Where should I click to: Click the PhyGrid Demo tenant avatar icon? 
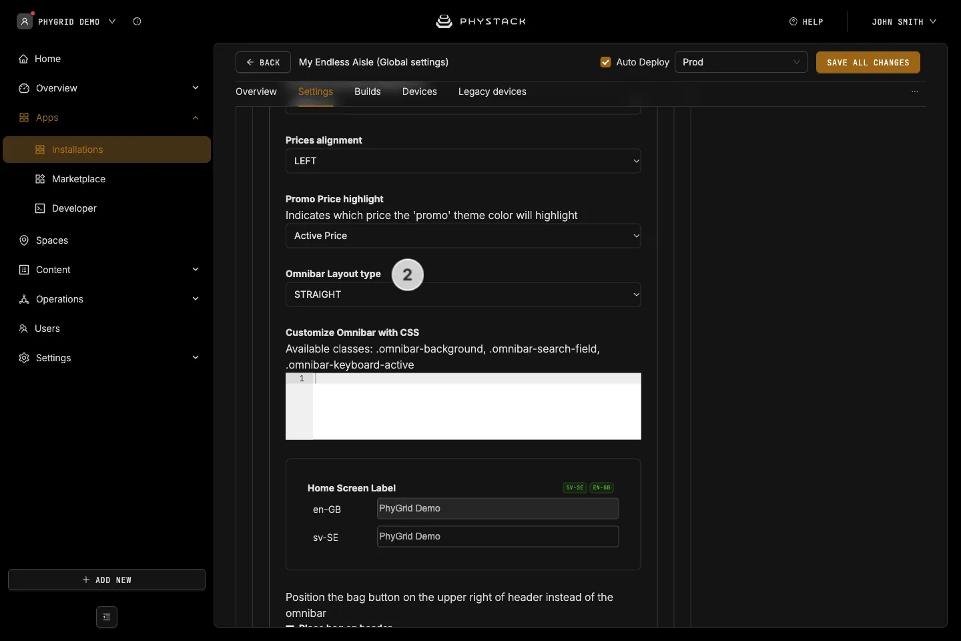[x=25, y=21]
